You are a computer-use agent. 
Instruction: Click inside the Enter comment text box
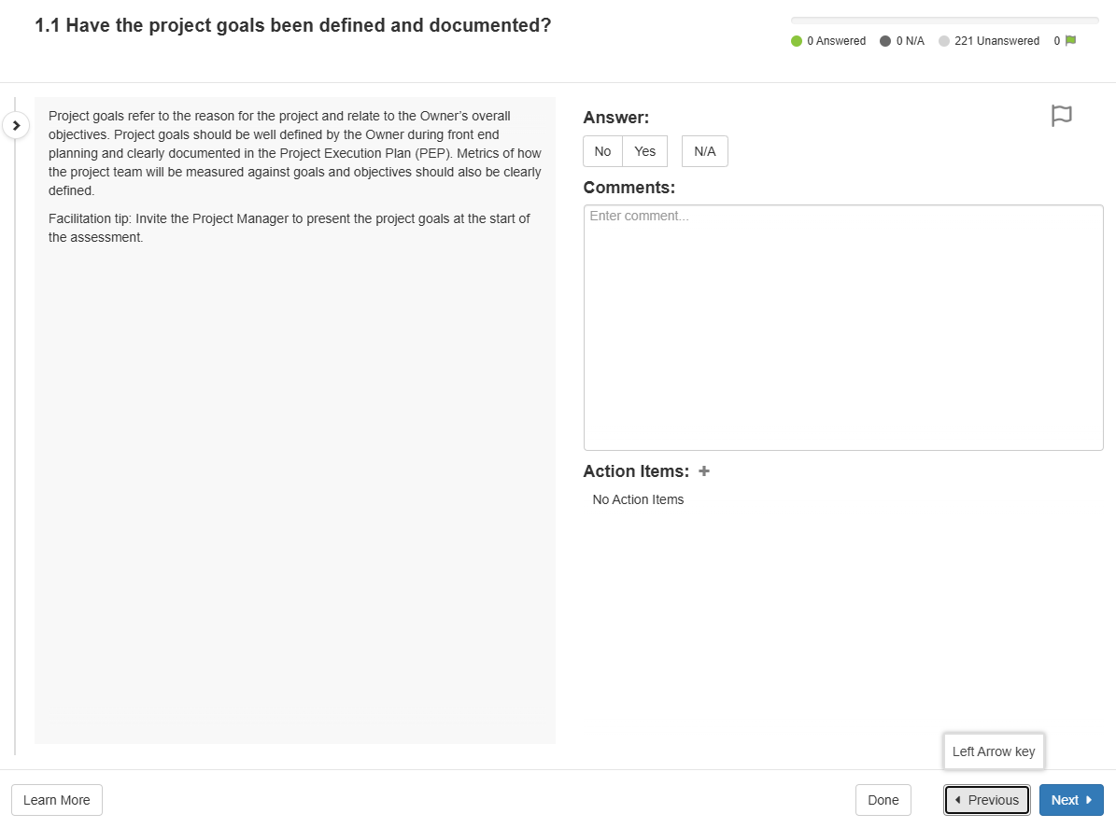coord(842,327)
